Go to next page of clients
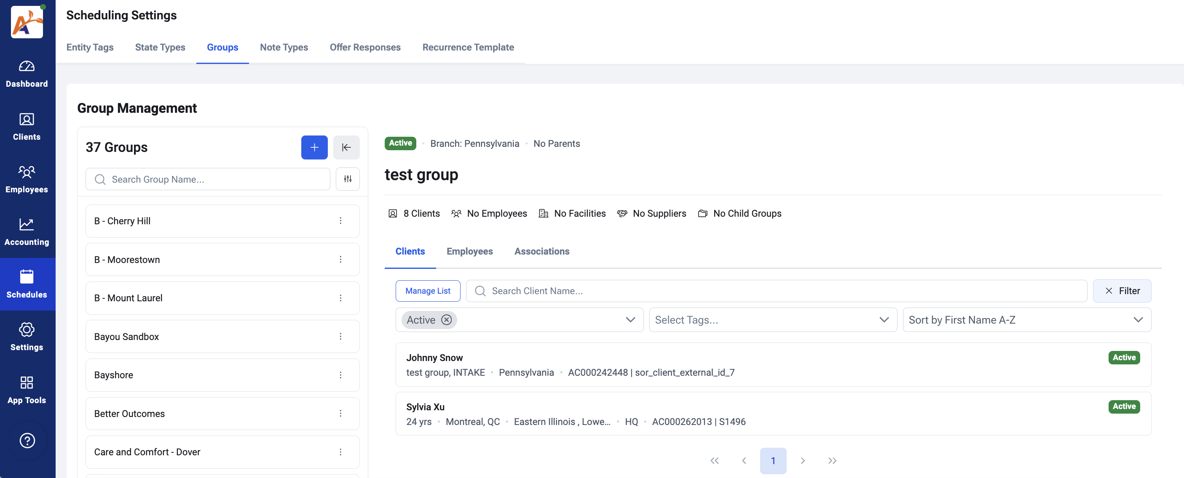The height and width of the screenshot is (478, 1184). pos(803,461)
